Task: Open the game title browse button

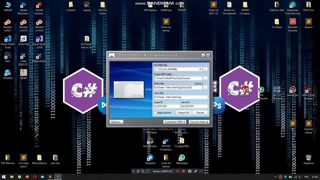Action: (x=205, y=87)
